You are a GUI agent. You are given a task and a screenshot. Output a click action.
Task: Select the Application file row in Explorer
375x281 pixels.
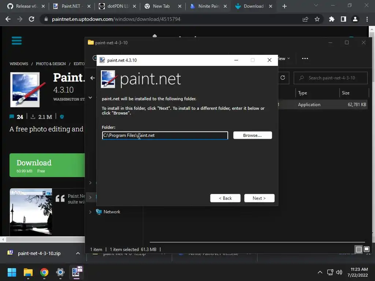point(323,104)
